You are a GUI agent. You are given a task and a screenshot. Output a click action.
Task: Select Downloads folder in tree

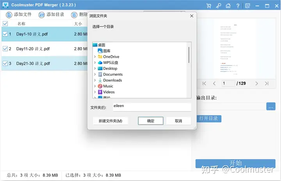[x=112, y=80]
